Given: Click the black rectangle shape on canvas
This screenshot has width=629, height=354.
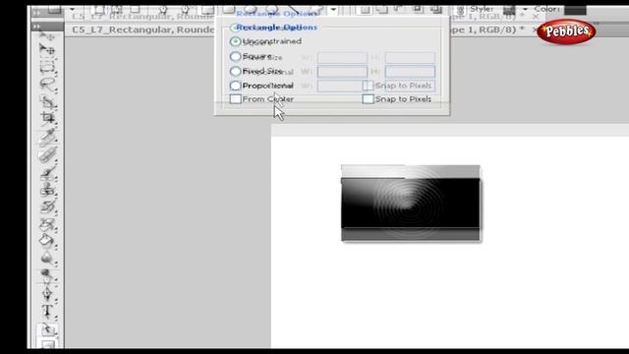Looking at the screenshot, I should pos(411,204).
